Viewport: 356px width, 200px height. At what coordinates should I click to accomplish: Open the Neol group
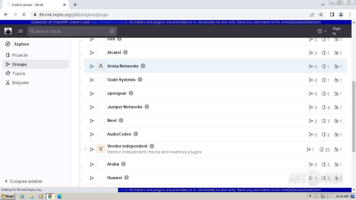pyautogui.click(x=112, y=120)
